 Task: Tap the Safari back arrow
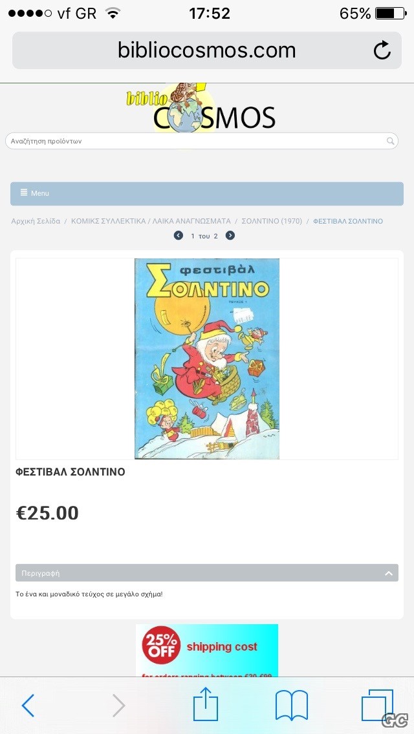tap(28, 706)
